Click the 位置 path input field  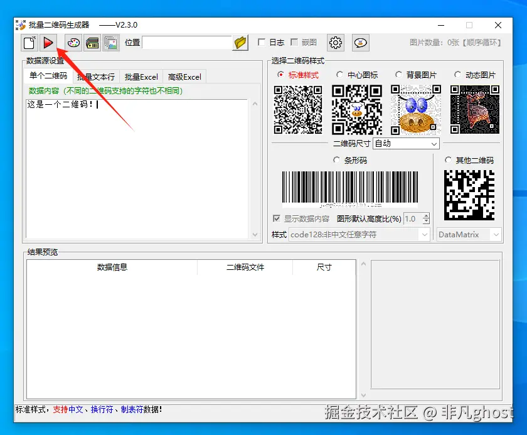[x=187, y=43]
